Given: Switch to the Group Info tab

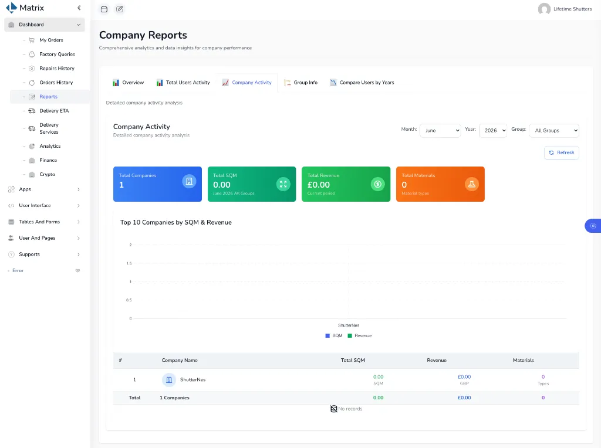Looking at the screenshot, I should (301, 83).
